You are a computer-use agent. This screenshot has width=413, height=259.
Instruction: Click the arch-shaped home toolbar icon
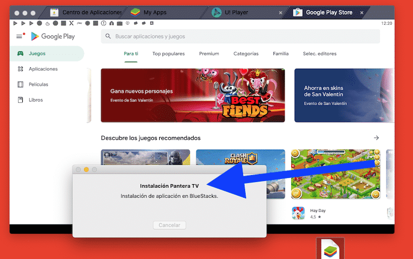112,23
